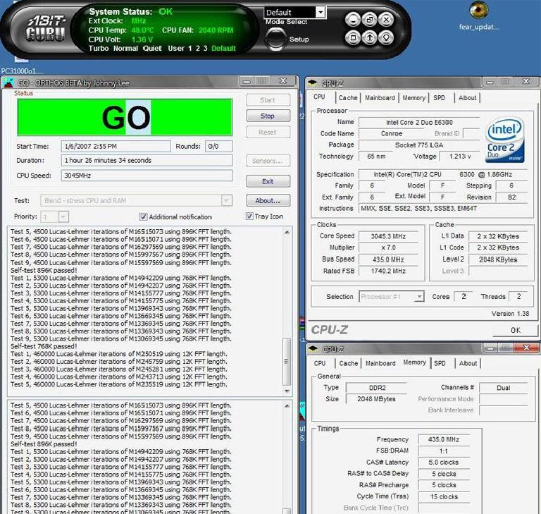
Task: Select Turbo mode in Guru
Action: pos(99,49)
